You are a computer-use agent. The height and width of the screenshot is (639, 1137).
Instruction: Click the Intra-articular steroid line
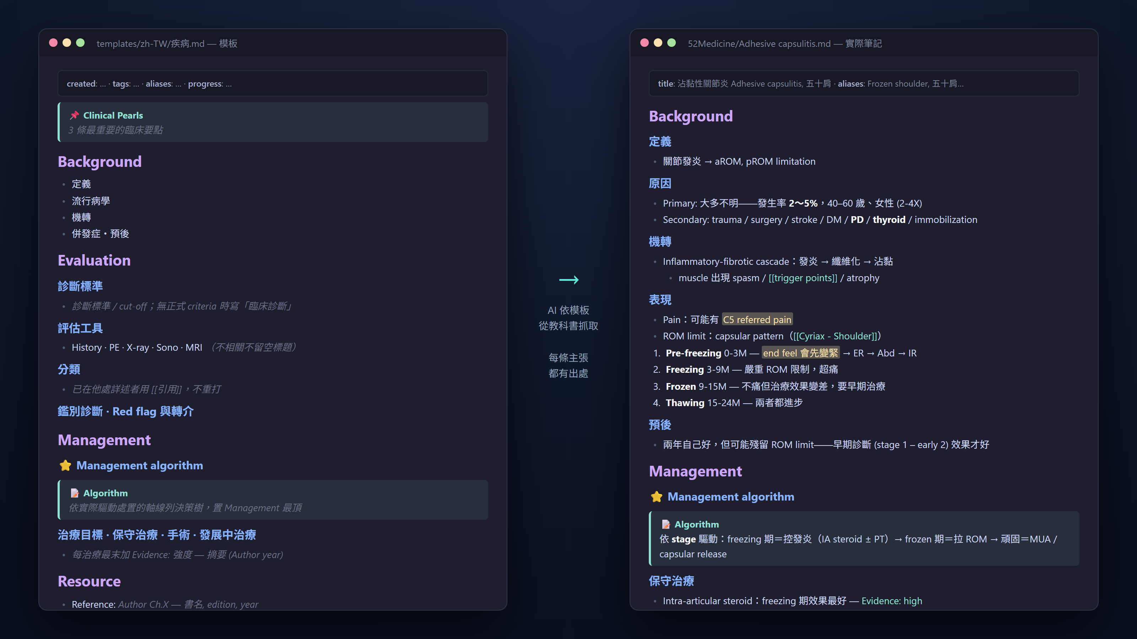[792, 601]
